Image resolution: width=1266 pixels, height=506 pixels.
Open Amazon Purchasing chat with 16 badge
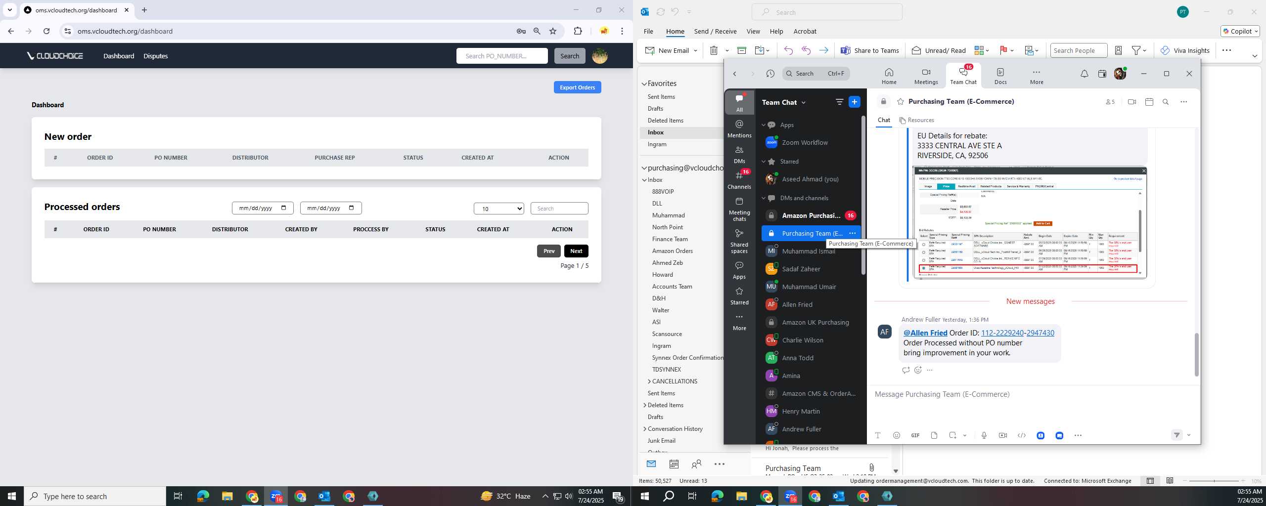pos(811,215)
